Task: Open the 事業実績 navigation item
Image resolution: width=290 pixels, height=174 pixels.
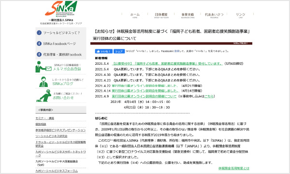Action: (188, 15)
